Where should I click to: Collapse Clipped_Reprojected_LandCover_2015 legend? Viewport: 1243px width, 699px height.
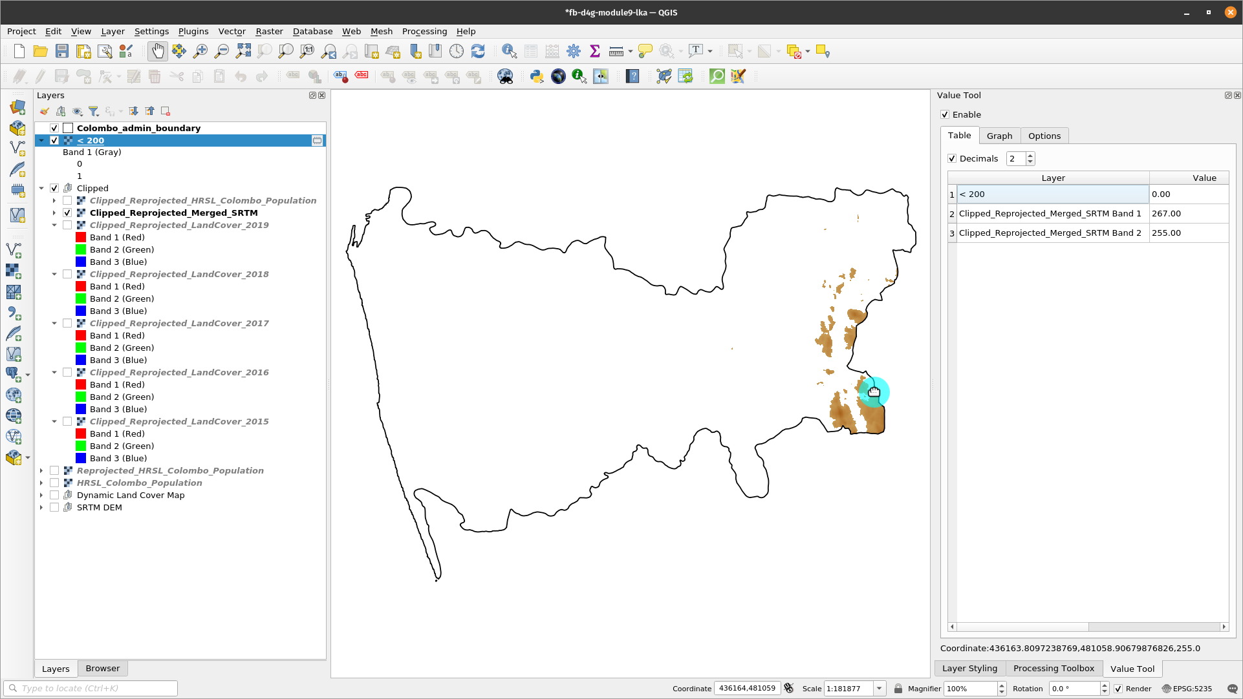[x=54, y=422]
